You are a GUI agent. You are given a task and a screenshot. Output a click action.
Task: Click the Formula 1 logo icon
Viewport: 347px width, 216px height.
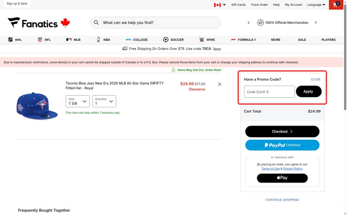(x=233, y=40)
